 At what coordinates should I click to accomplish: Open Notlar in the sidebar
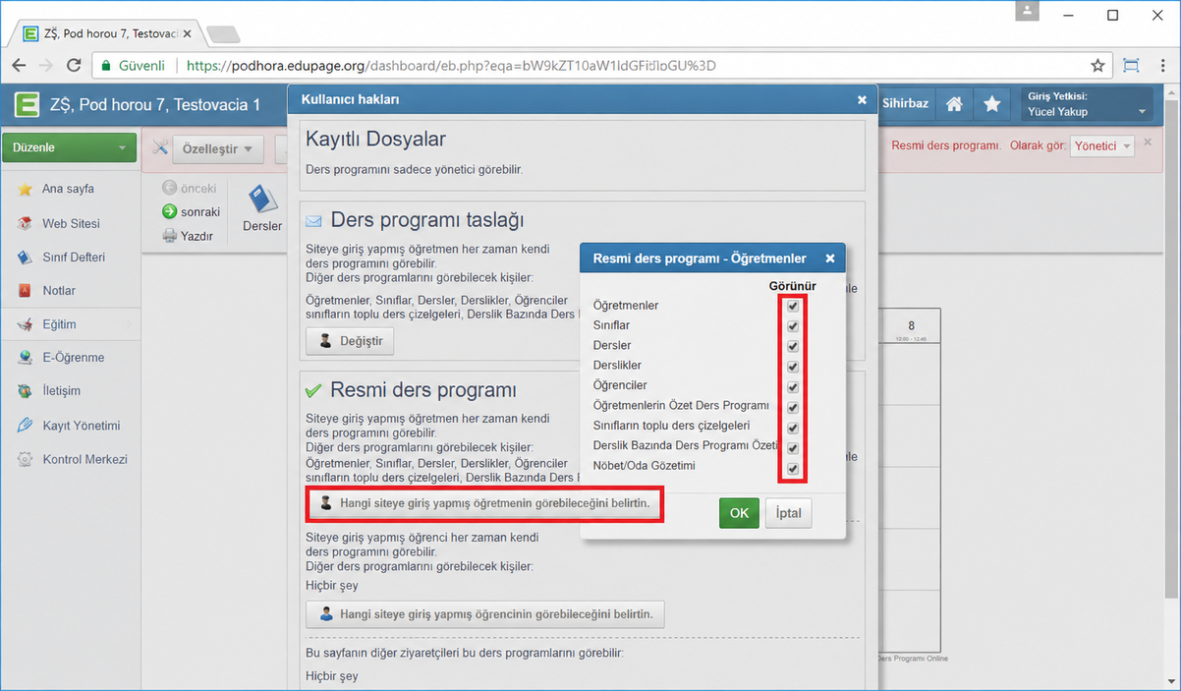click(x=59, y=291)
